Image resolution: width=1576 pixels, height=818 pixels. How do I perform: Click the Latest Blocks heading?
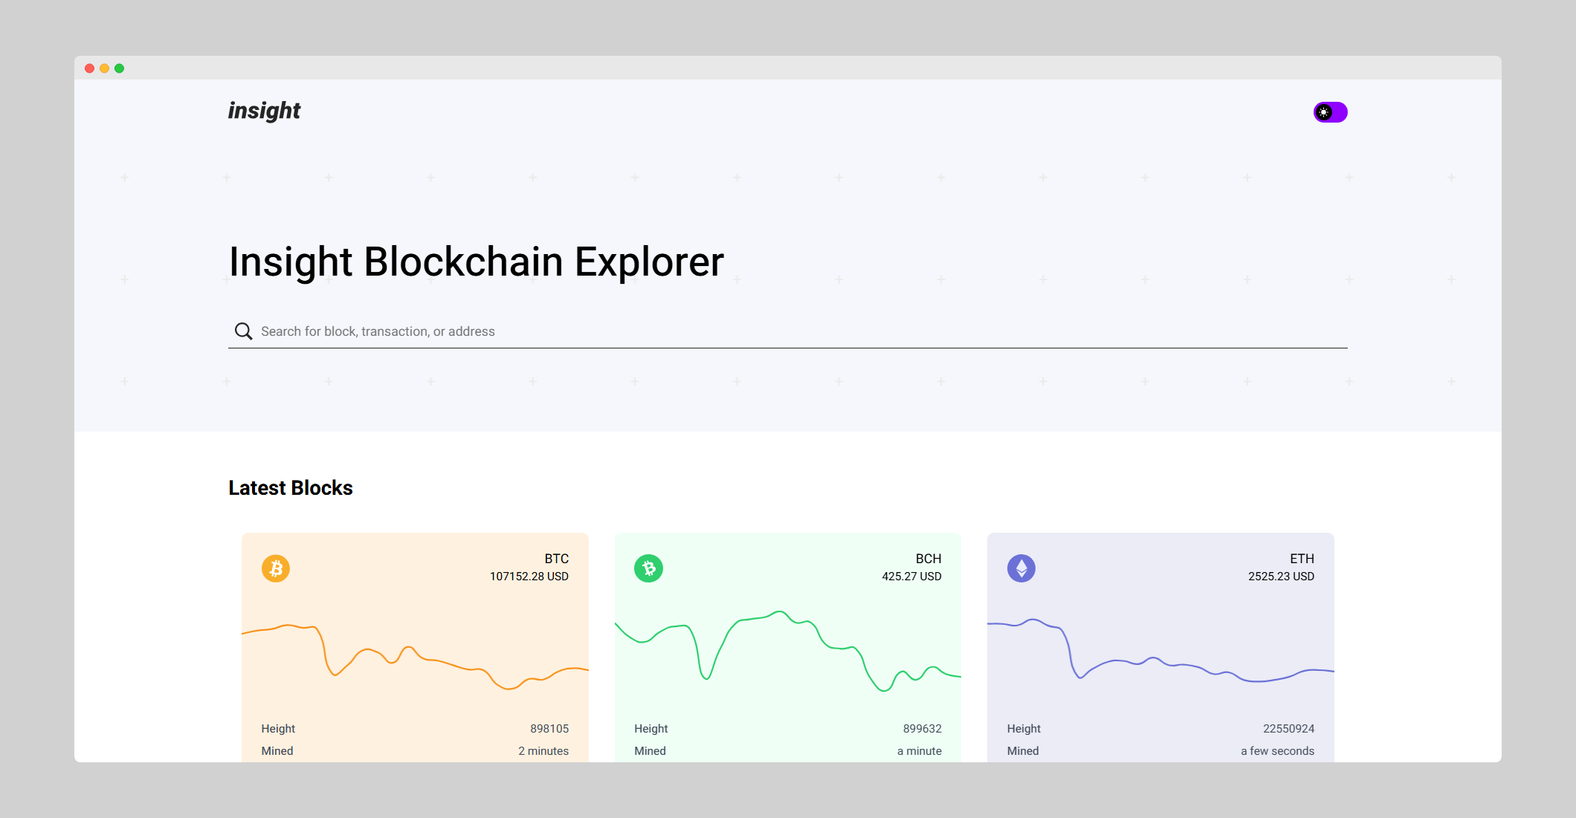(291, 487)
